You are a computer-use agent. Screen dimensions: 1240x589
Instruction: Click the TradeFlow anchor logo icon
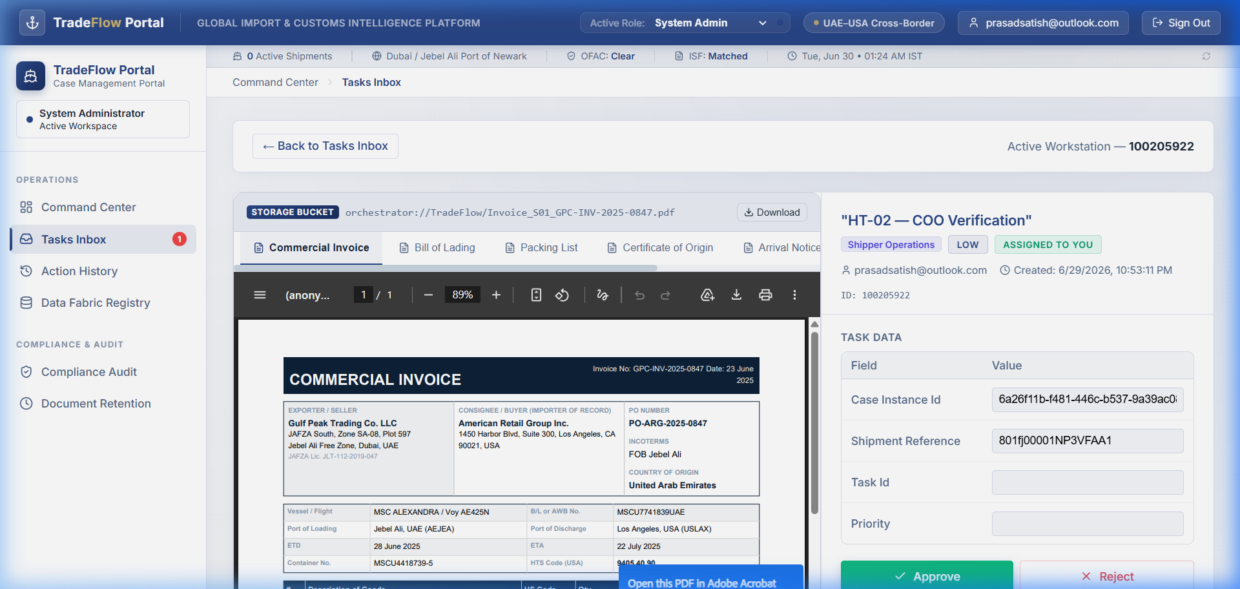pos(32,23)
